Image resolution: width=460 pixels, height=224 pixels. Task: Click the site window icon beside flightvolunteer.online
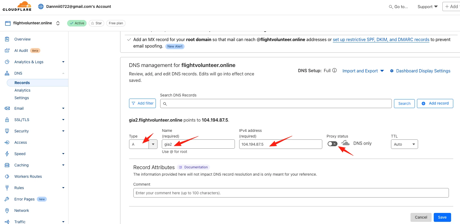8,23
